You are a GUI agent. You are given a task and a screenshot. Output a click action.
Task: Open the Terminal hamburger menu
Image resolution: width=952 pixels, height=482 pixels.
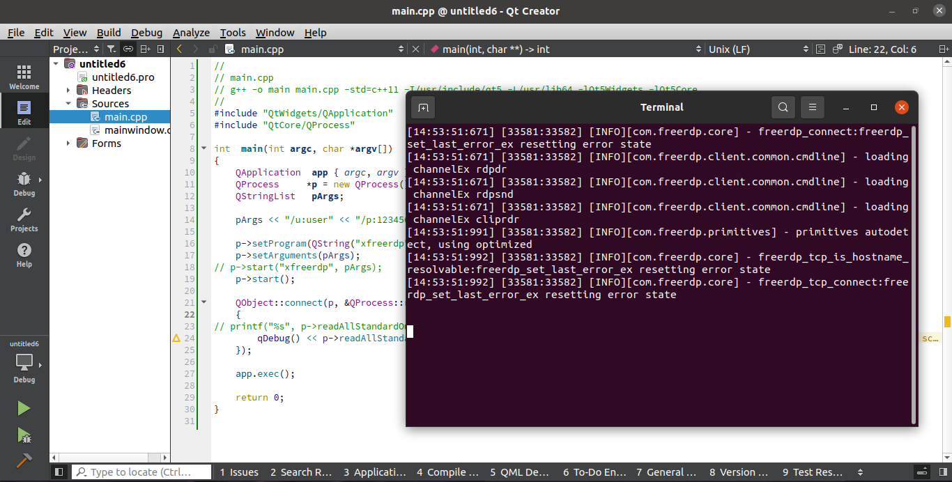tap(813, 107)
